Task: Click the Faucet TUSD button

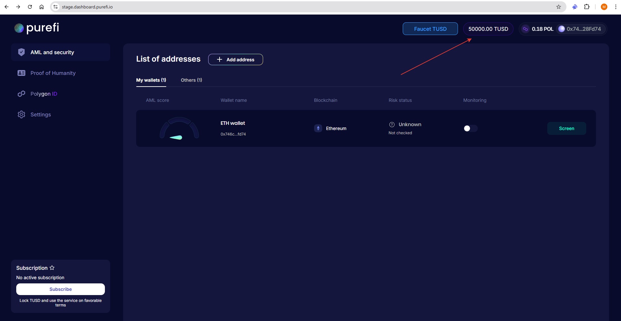Action: (430, 29)
